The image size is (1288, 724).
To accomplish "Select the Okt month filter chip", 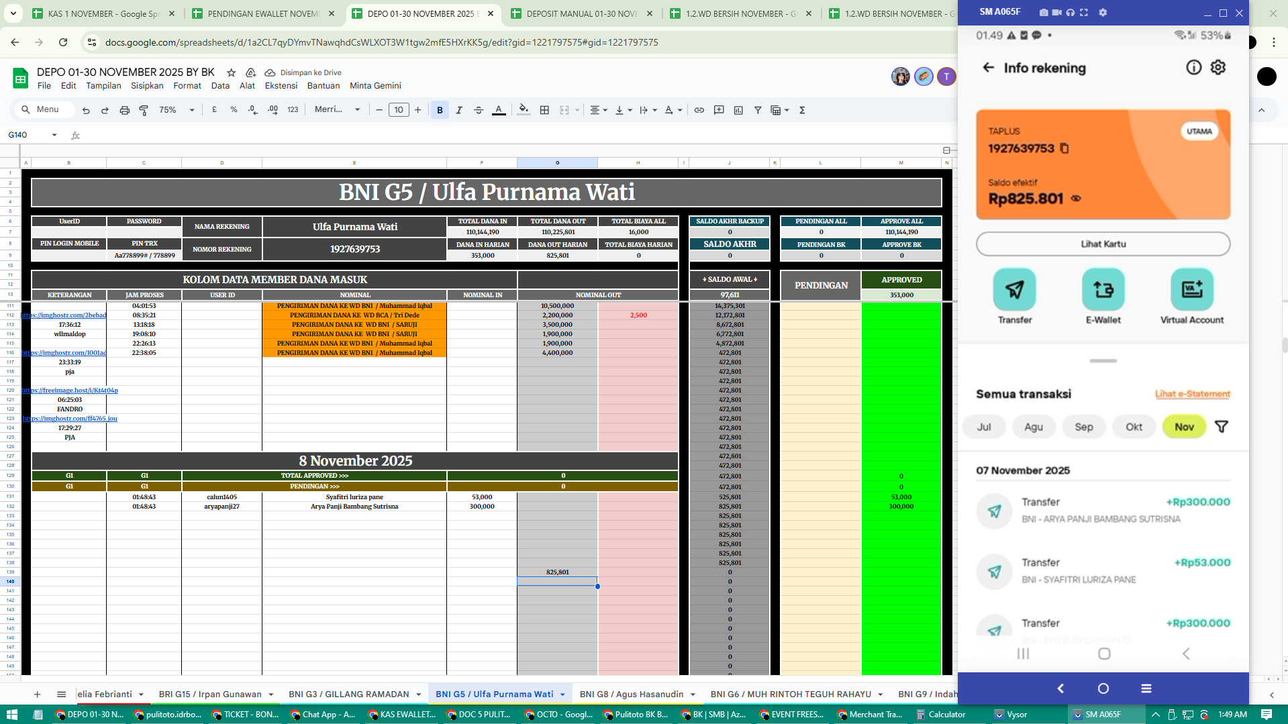I will point(1134,427).
